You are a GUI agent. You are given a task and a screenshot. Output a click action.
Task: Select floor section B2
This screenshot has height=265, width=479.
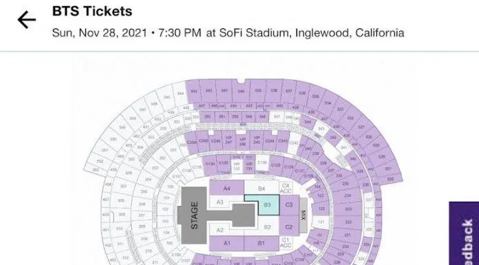pos(267,226)
